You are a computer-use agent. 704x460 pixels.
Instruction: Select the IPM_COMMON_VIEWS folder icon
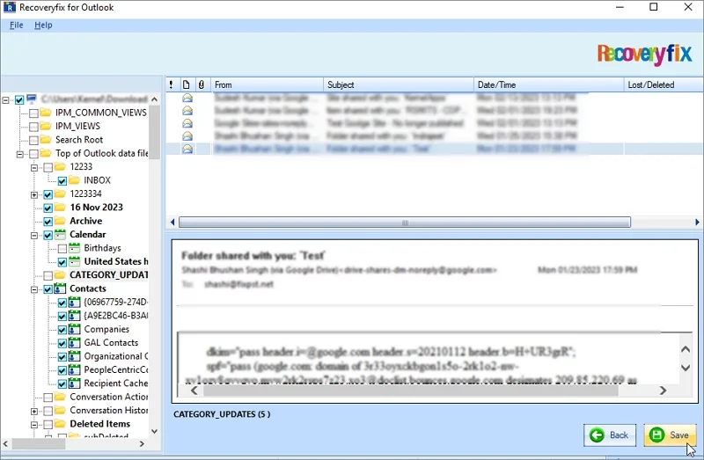click(46, 113)
